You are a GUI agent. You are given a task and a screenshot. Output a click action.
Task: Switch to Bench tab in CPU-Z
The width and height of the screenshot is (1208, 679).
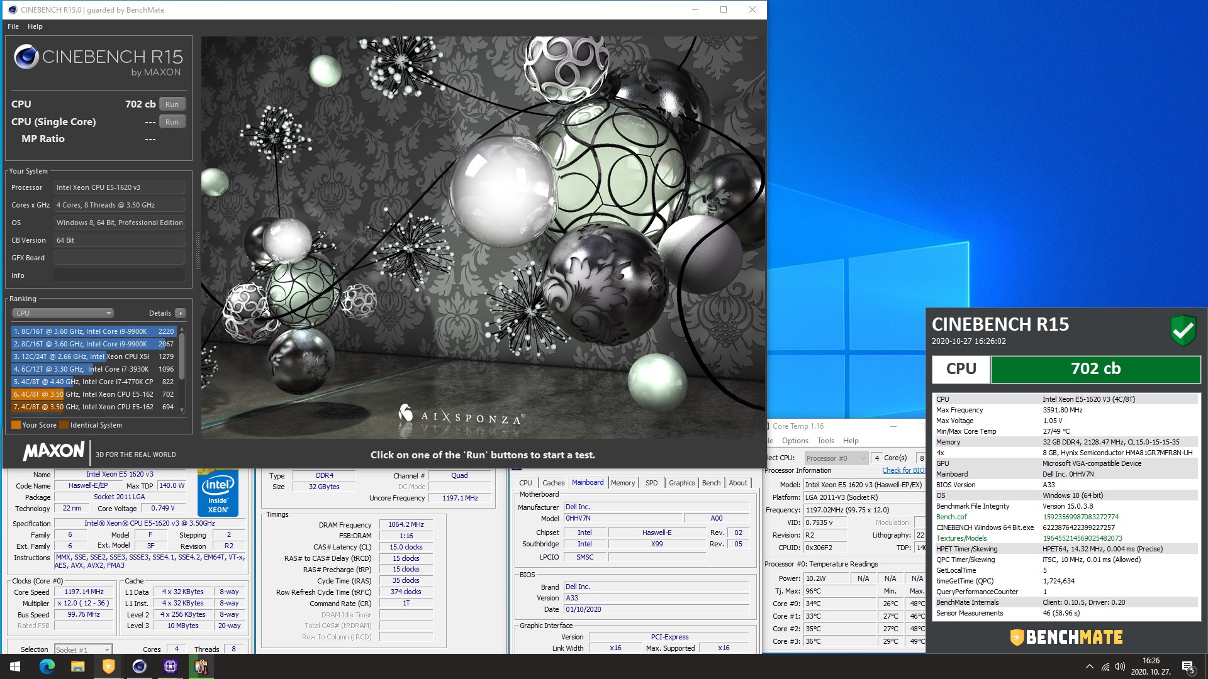point(711,483)
